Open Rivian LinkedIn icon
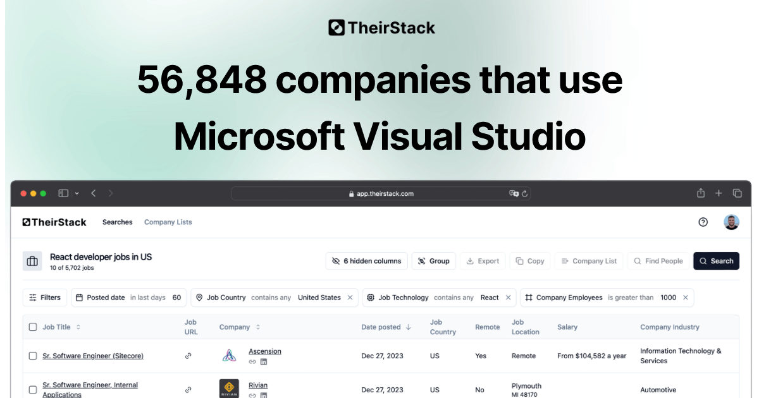759x398 pixels. click(264, 395)
